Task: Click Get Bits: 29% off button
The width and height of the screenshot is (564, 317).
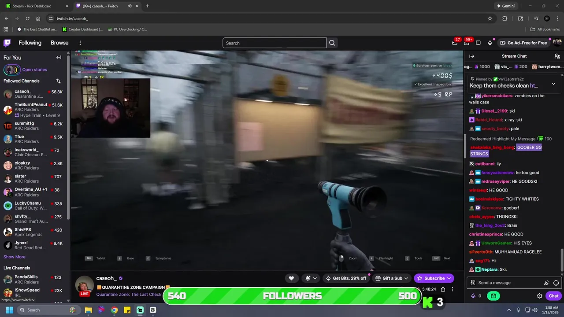Action: coord(346,278)
